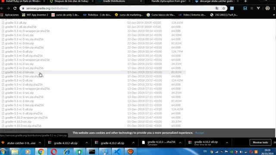Expand options for failed gradle-4.10.2-all.zip download
The width and height of the screenshot is (276, 155).
pyautogui.click(x=227, y=143)
